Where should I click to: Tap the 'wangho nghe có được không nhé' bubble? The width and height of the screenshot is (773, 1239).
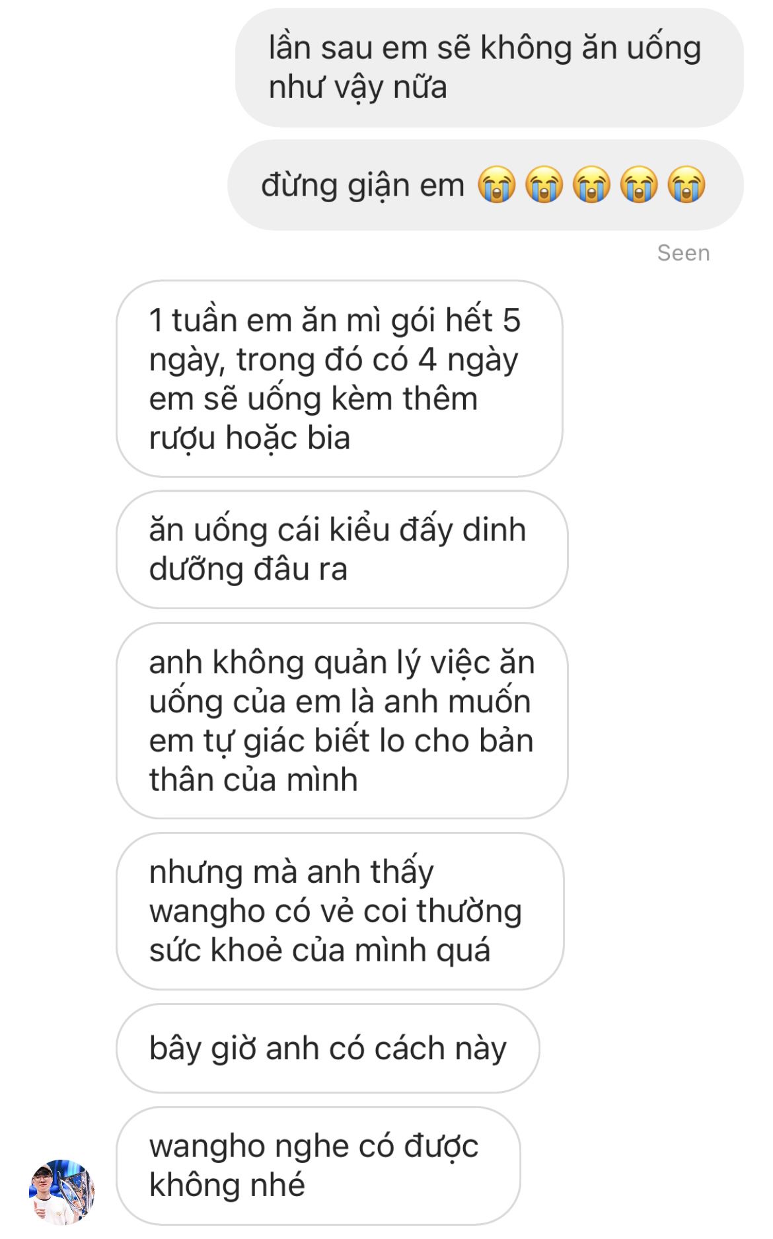(318, 1166)
